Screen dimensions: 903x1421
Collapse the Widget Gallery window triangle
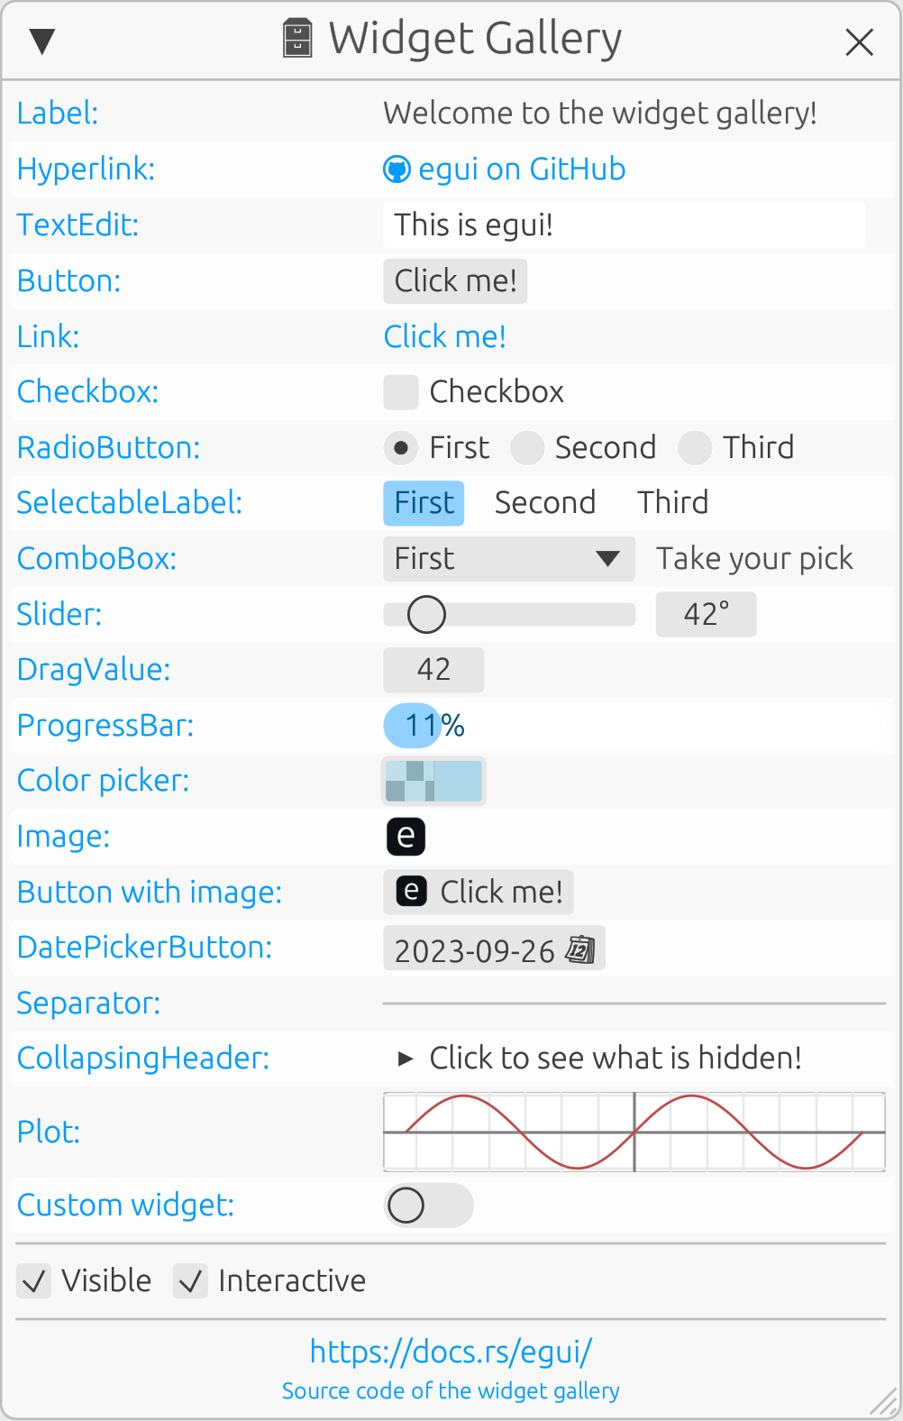[x=42, y=41]
